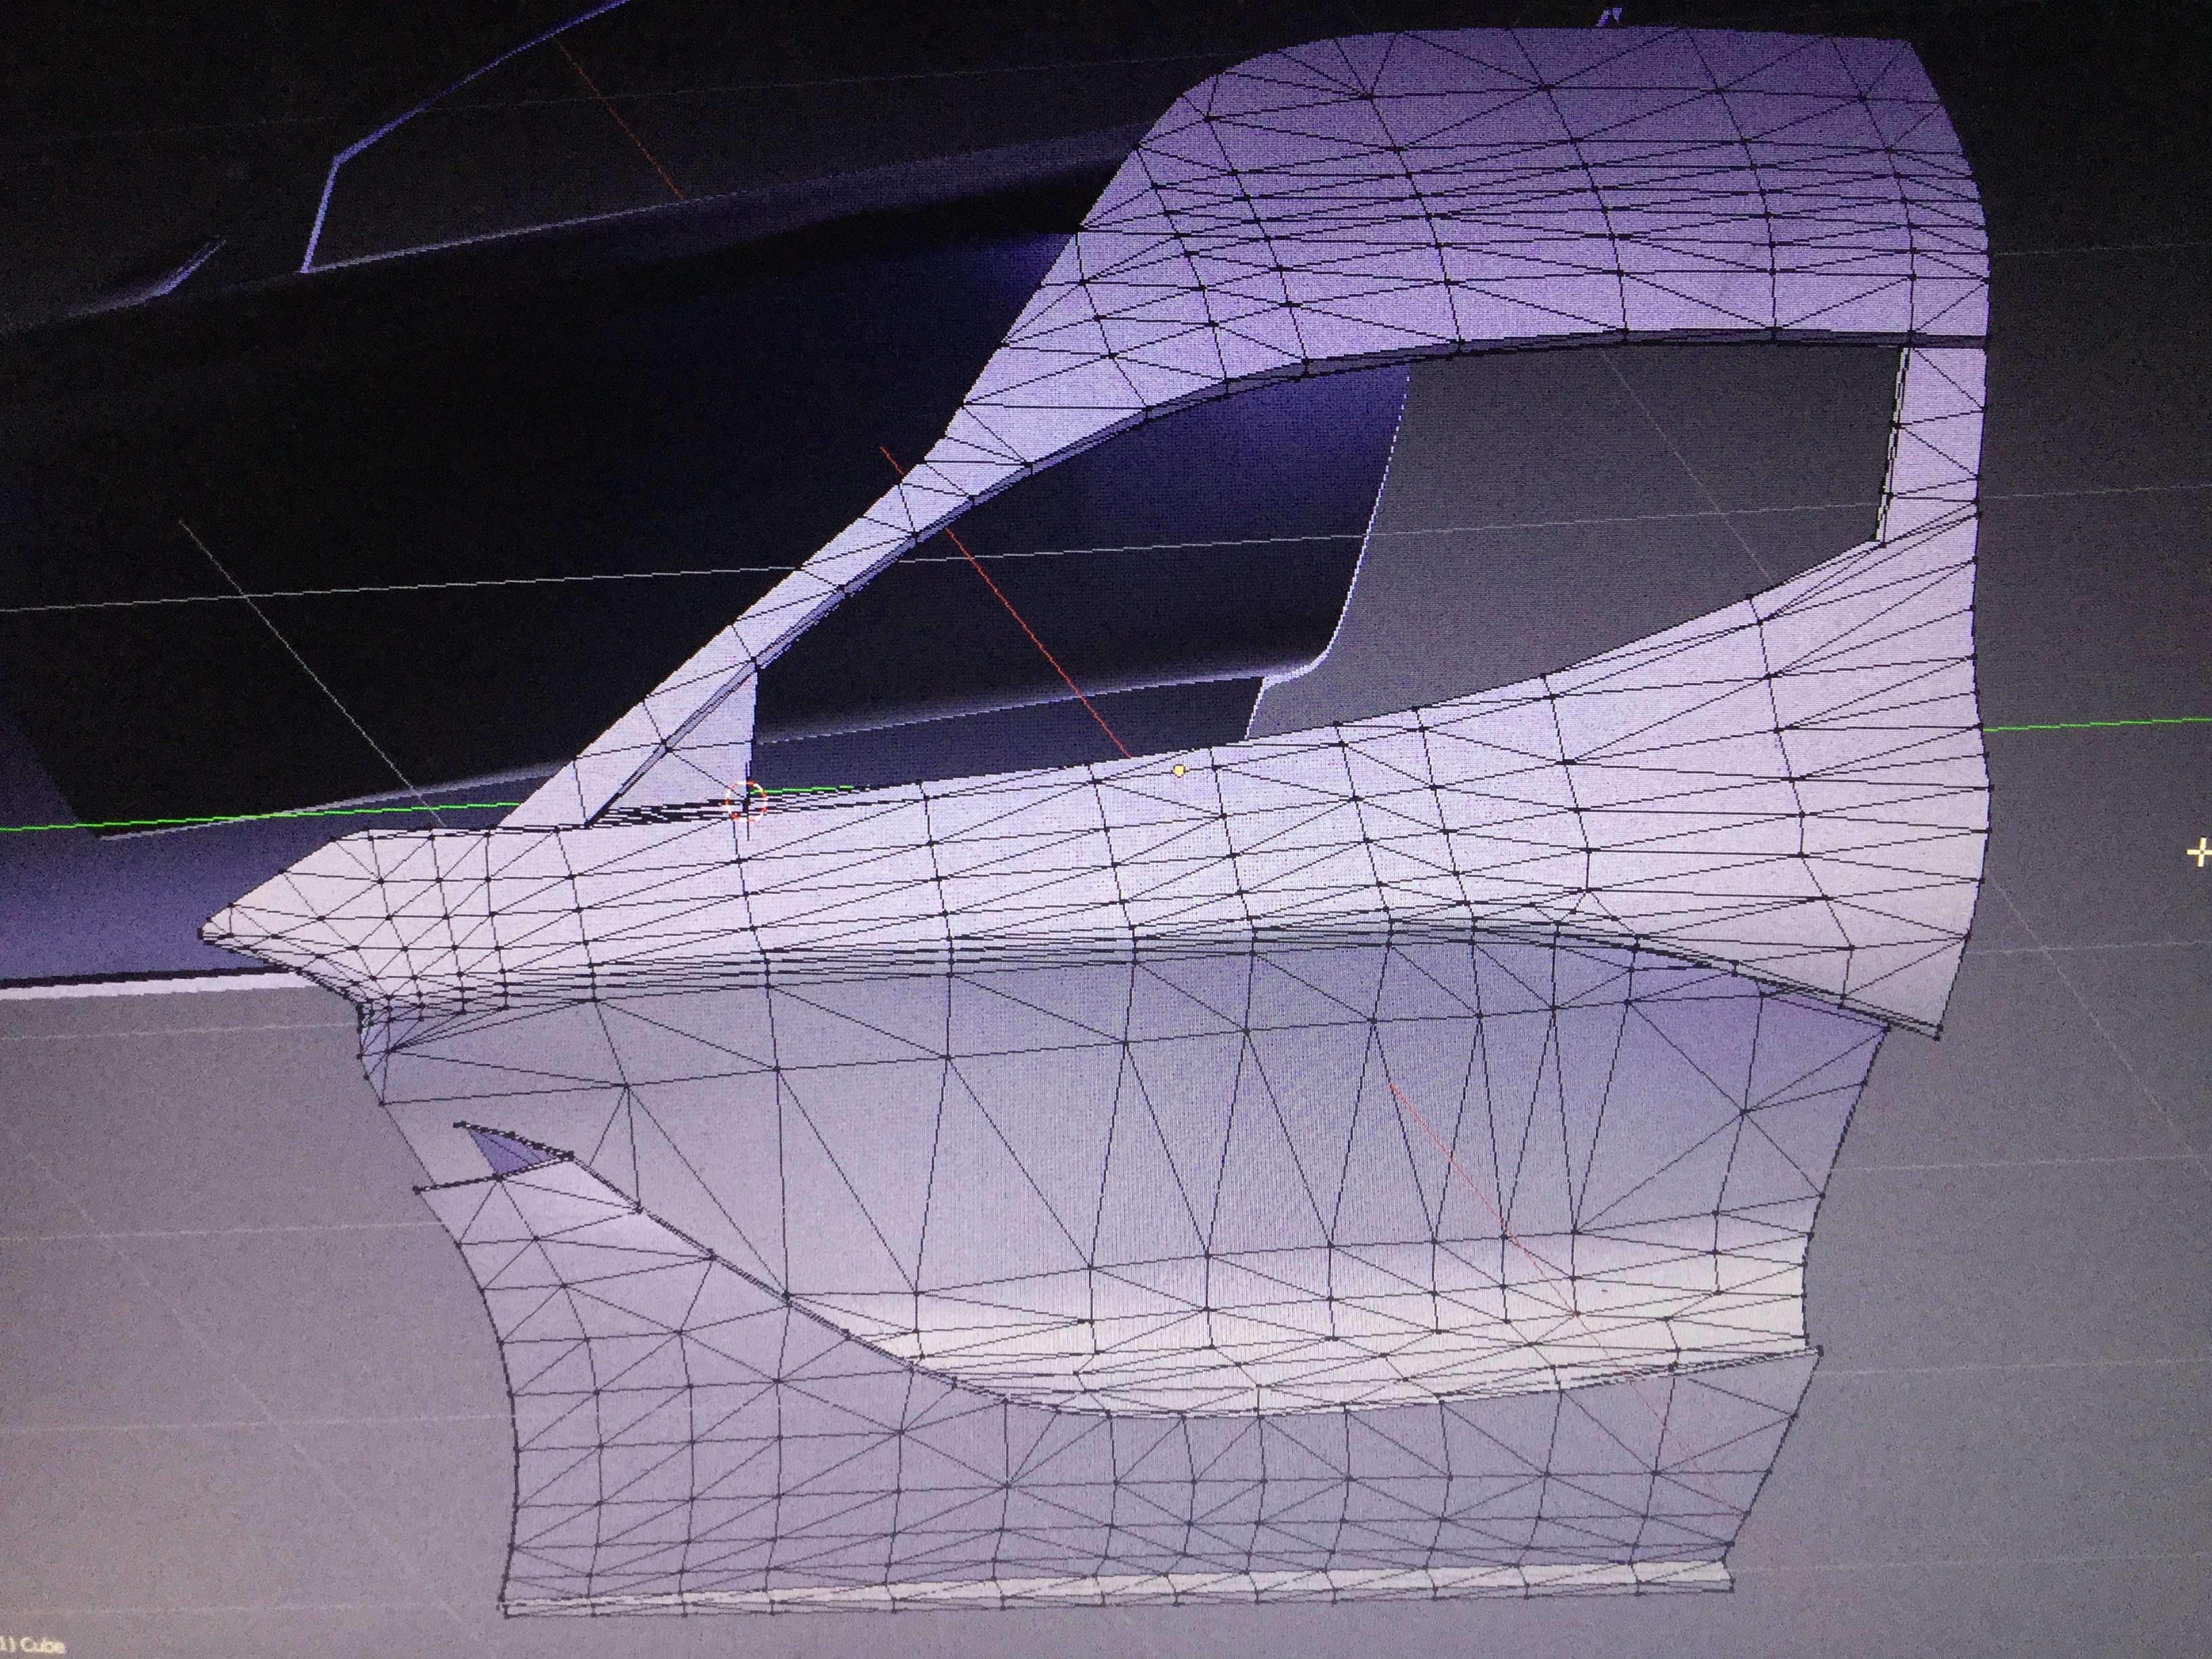Select the yellow object origin dot
This screenshot has width=2212, height=1659.
pyautogui.click(x=1180, y=770)
